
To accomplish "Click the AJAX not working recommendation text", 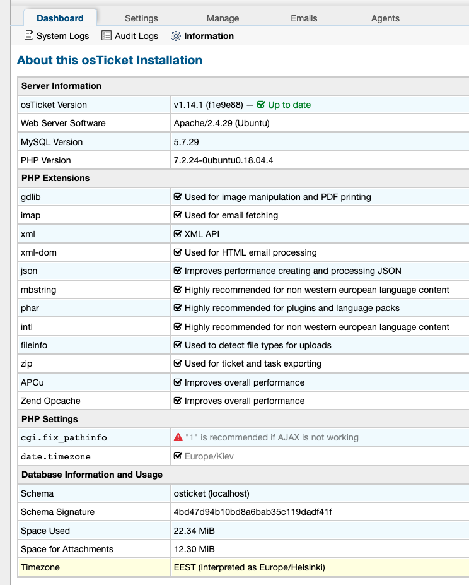I will [272, 437].
